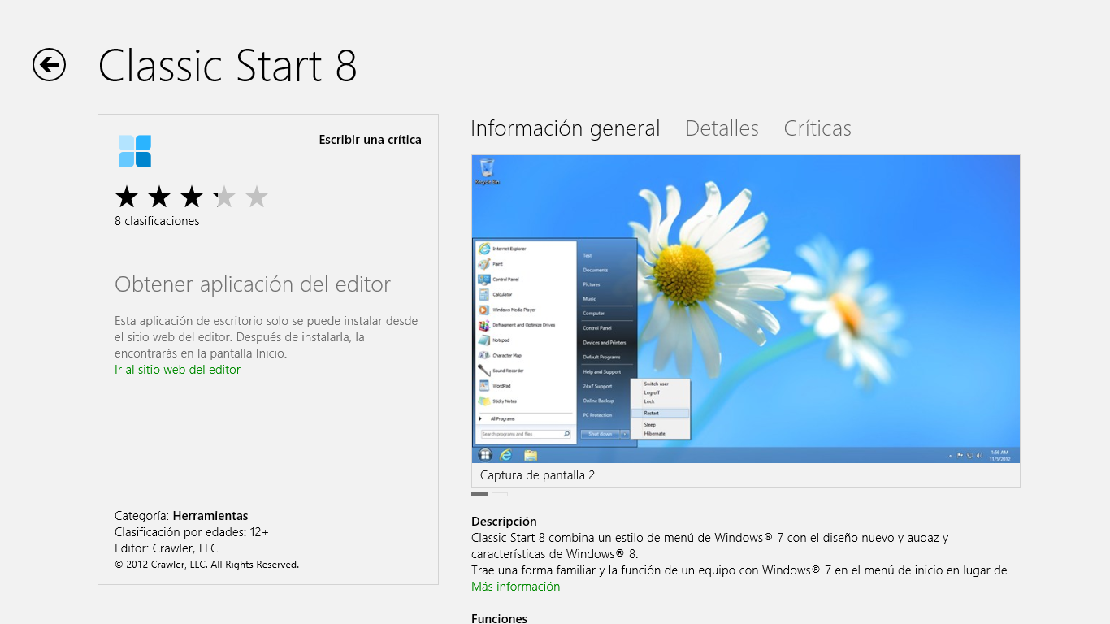
Task: Click the Funciones heading
Action: [499, 618]
